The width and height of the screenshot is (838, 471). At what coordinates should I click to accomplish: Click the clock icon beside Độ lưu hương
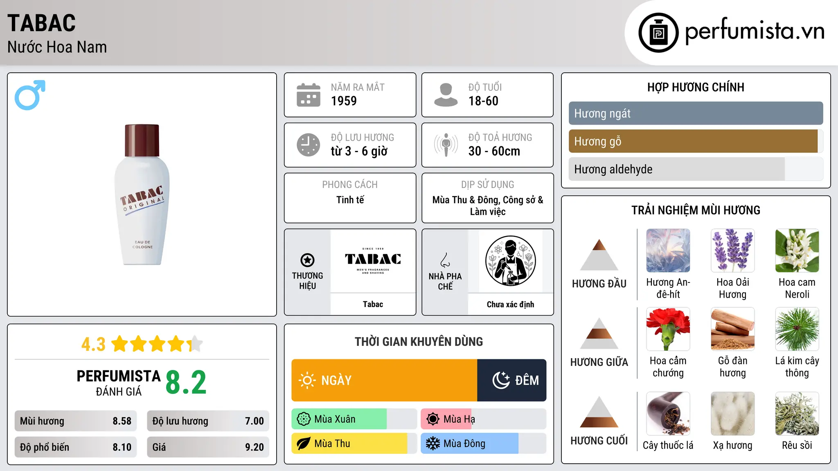[309, 145]
